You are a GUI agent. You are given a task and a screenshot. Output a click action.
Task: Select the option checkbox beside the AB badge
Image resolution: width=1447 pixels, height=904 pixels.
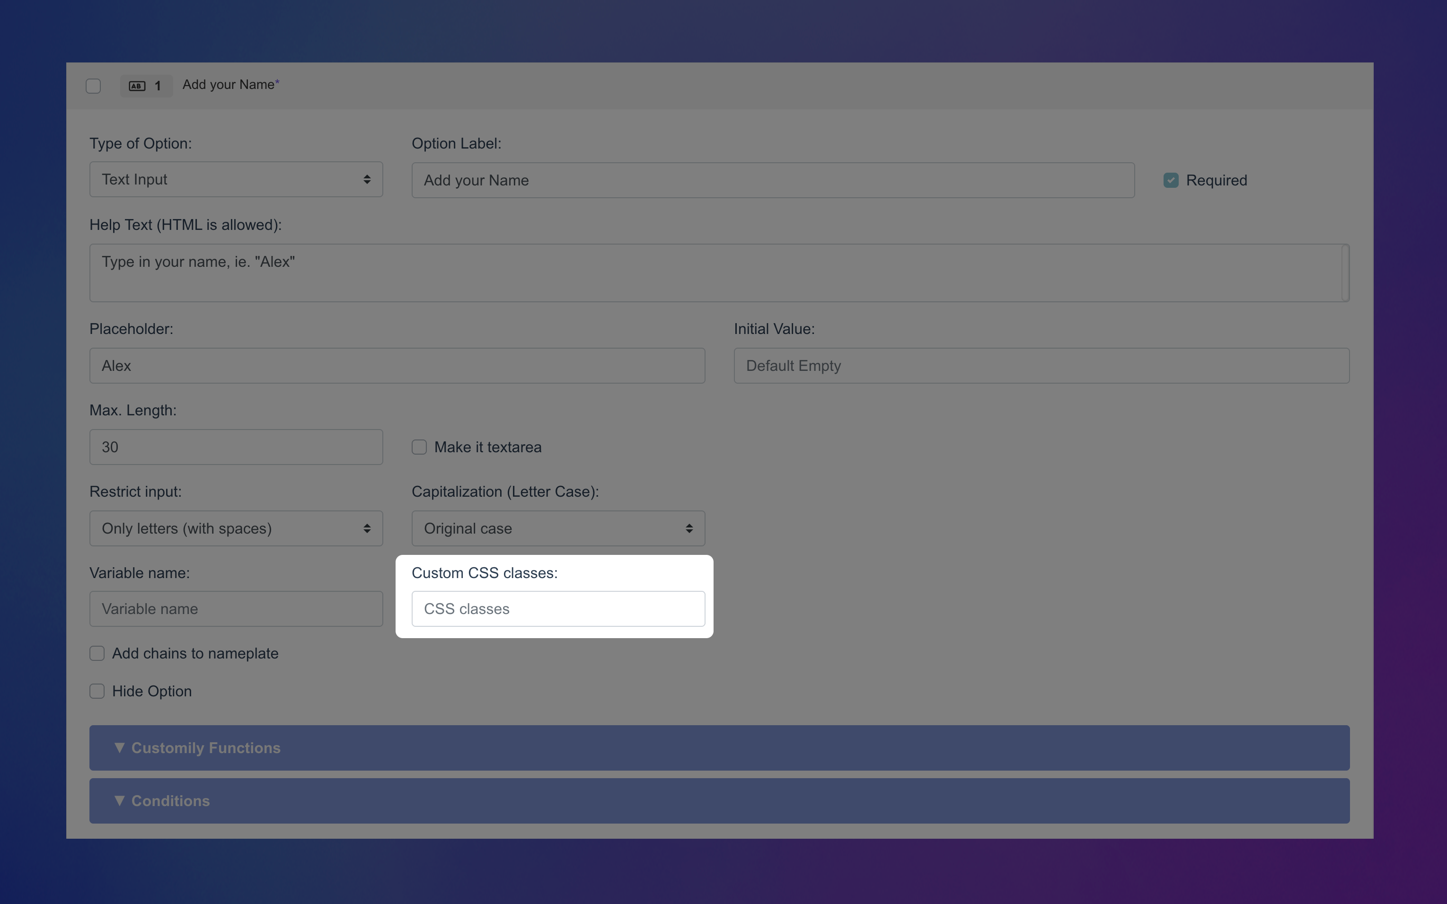pyautogui.click(x=93, y=86)
